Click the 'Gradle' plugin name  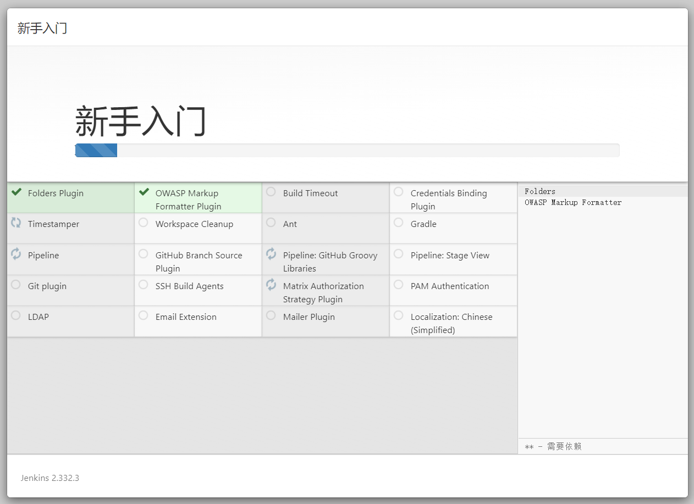pos(423,224)
